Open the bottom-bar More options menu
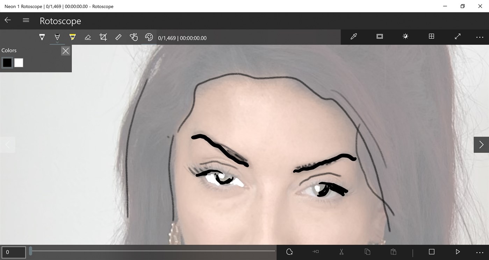The image size is (489, 260). (x=480, y=252)
